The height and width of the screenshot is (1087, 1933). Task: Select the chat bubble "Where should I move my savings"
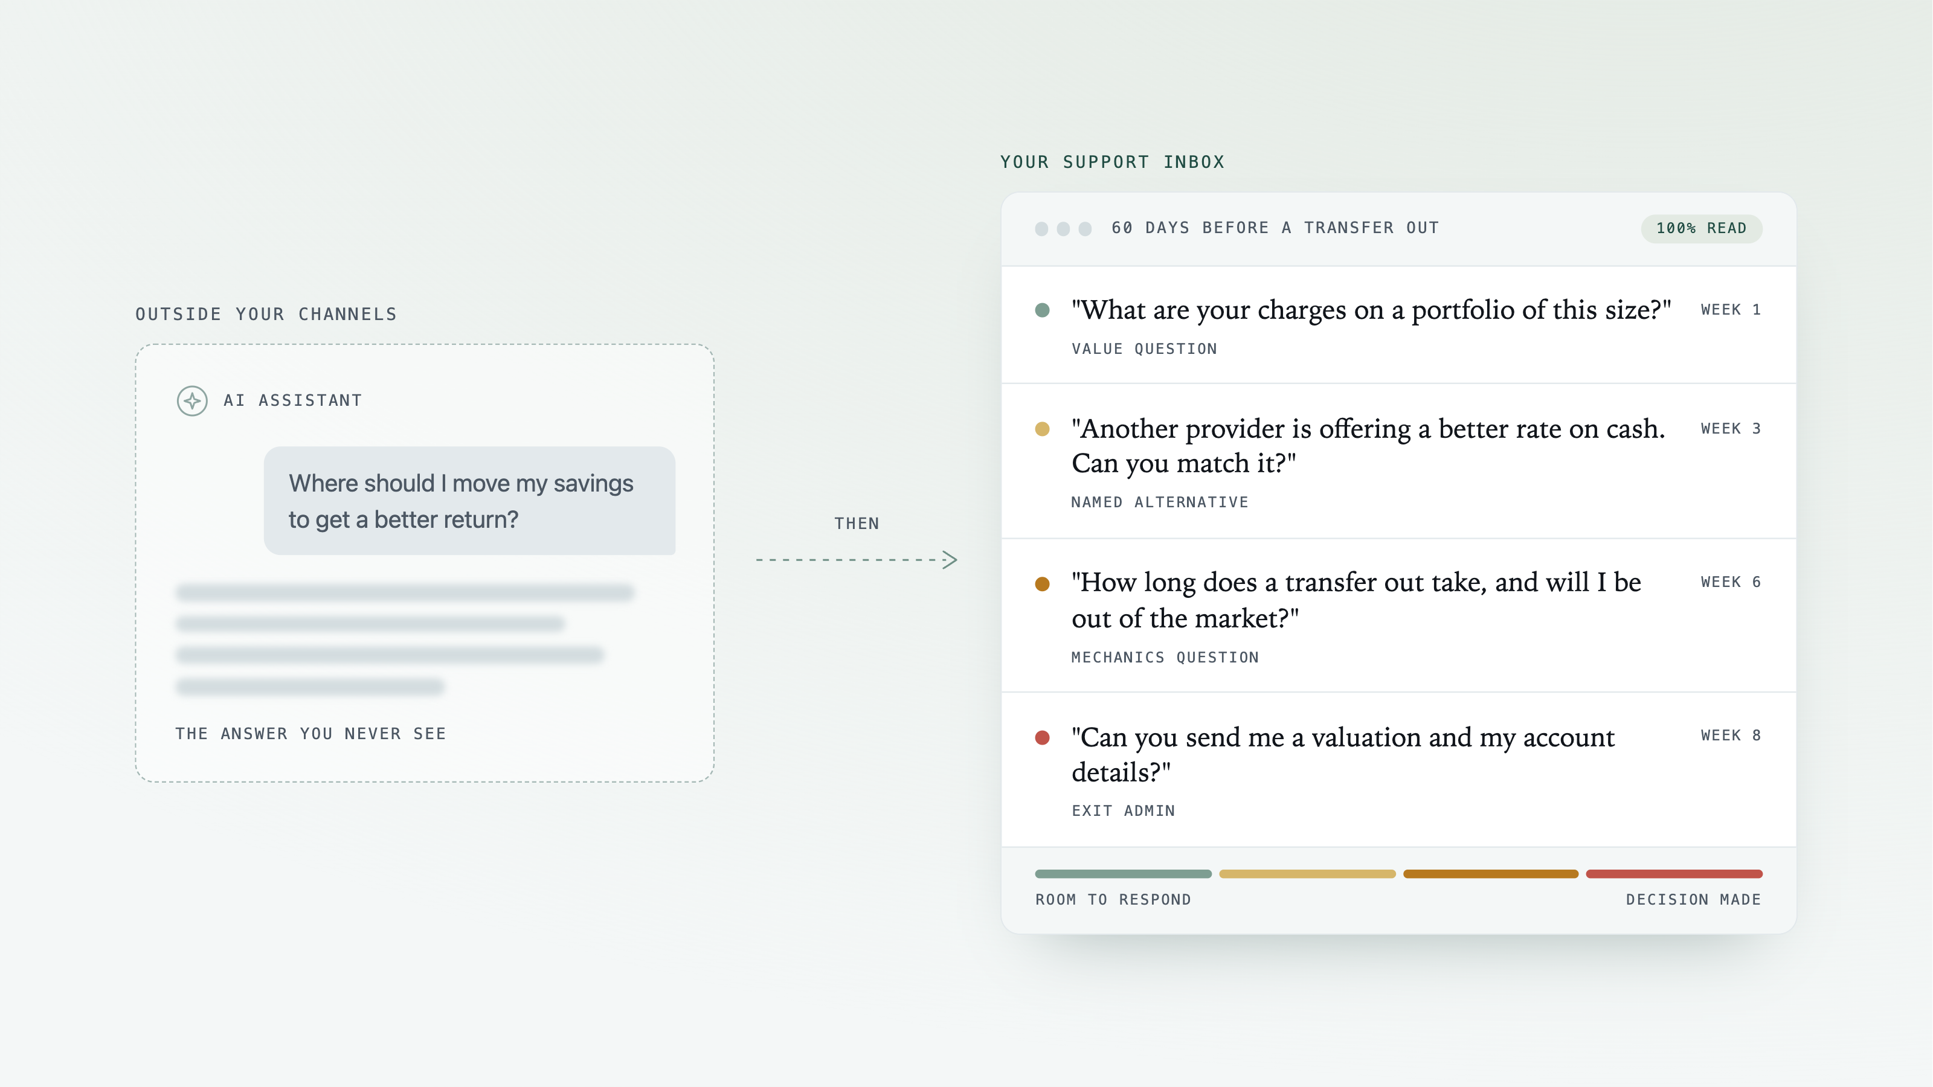pyautogui.click(x=470, y=501)
